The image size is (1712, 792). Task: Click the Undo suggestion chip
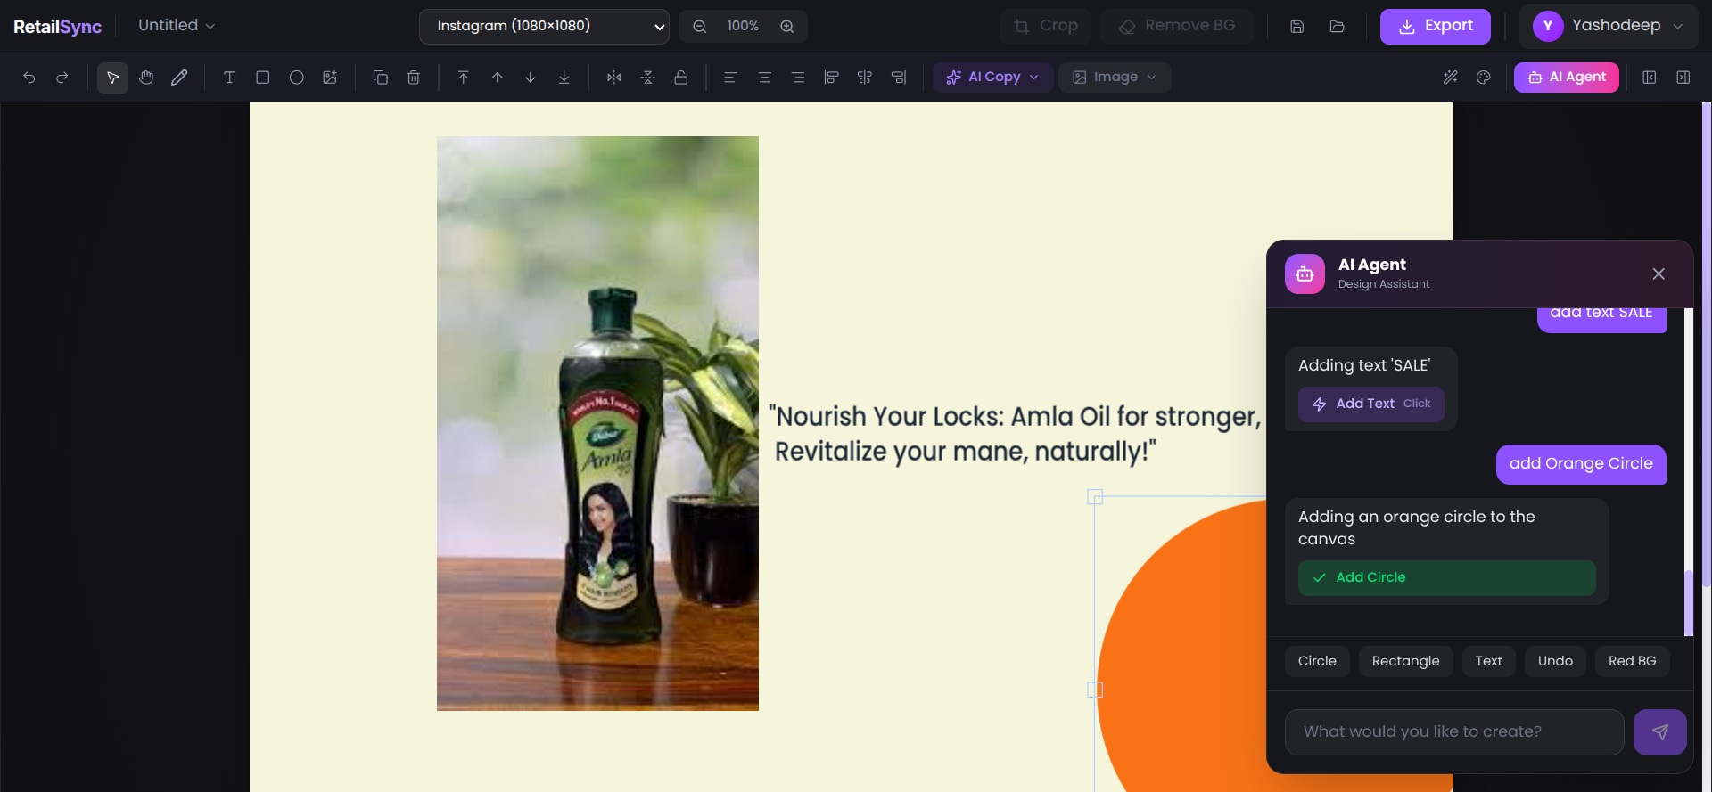(x=1556, y=661)
